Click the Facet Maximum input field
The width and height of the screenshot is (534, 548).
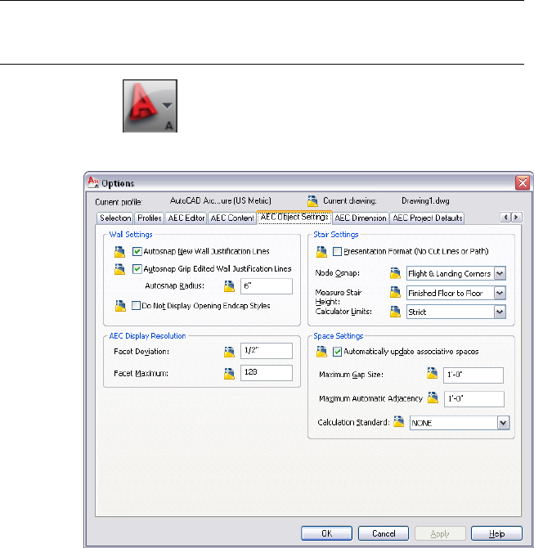pyautogui.click(x=267, y=372)
